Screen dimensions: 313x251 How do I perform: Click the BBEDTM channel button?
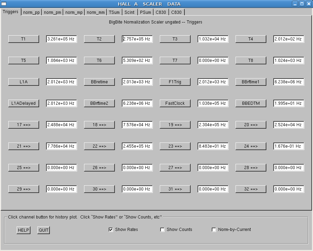(251, 103)
